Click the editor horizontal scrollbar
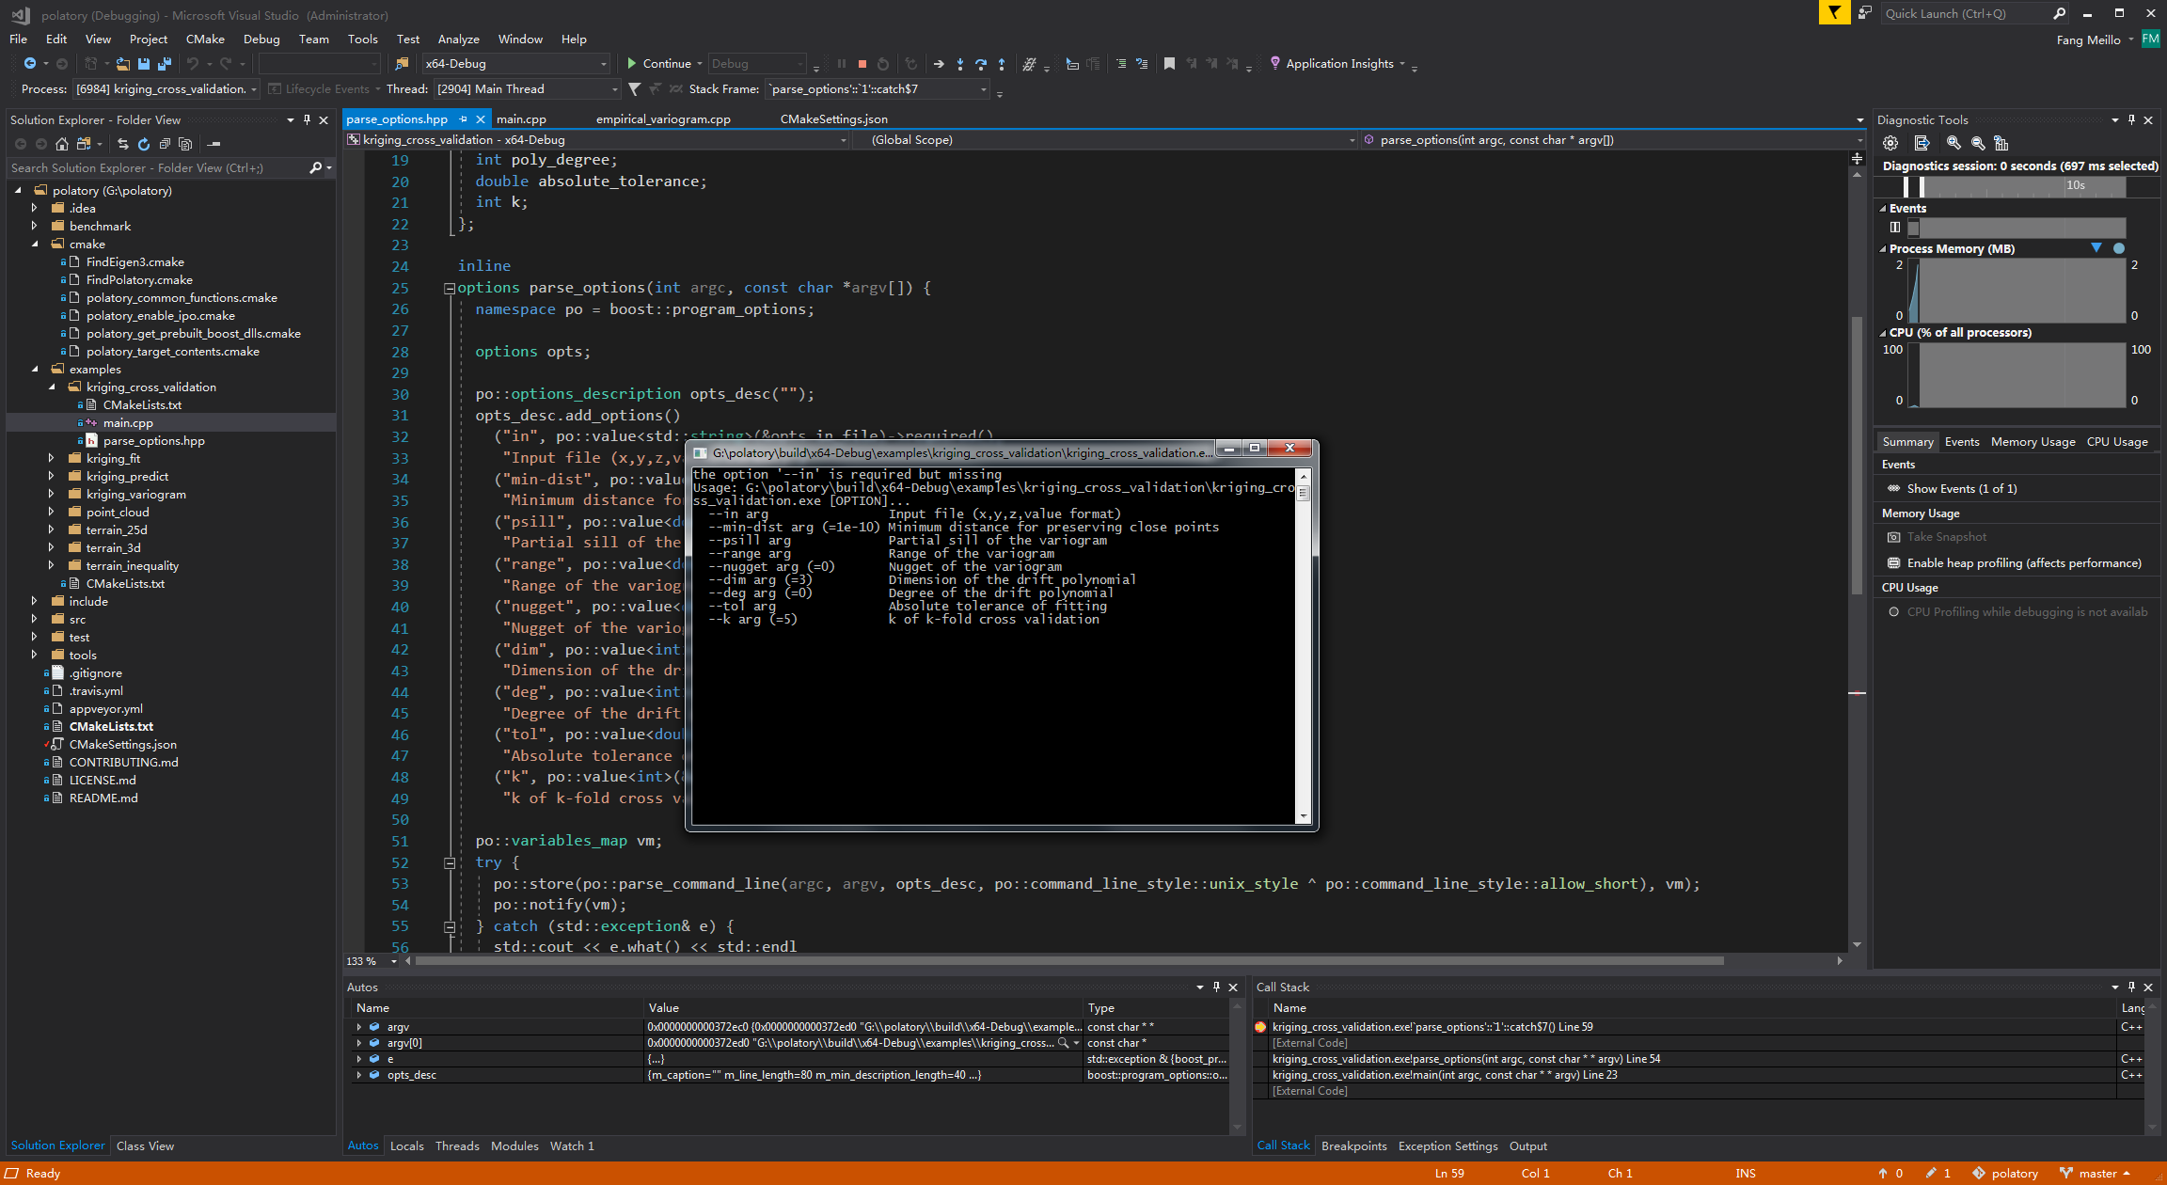Viewport: 2167px width, 1185px height. click(1068, 961)
